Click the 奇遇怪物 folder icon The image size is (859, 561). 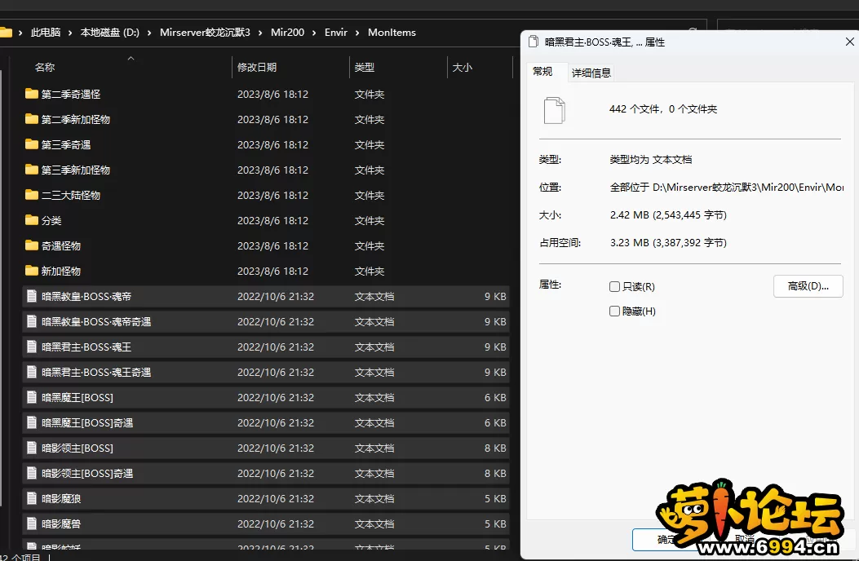click(32, 245)
